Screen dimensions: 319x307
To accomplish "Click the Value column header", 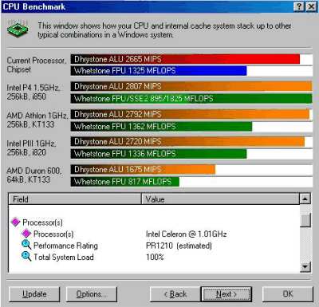I will coord(220,199).
